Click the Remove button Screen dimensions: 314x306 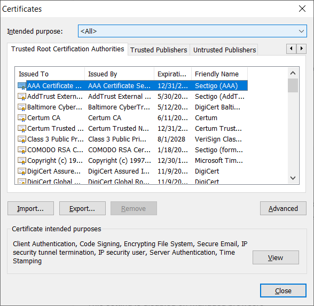point(134,208)
